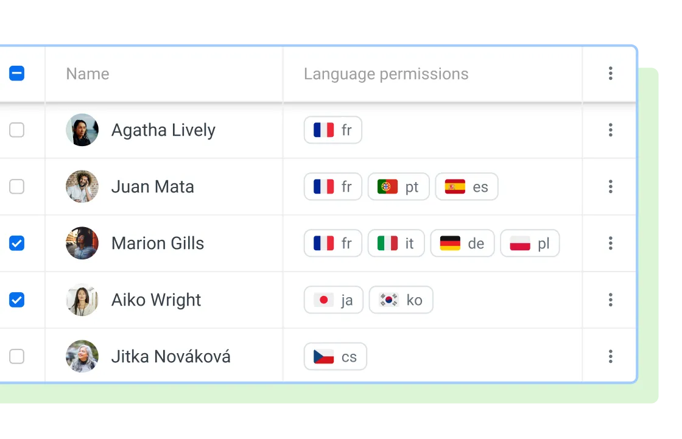Open row options for Juan Mata
682x439 pixels.
click(x=610, y=187)
